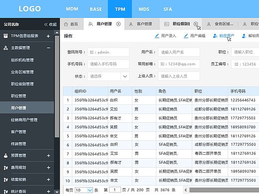Select phone number 12356446743 cell

[x=243, y=100]
